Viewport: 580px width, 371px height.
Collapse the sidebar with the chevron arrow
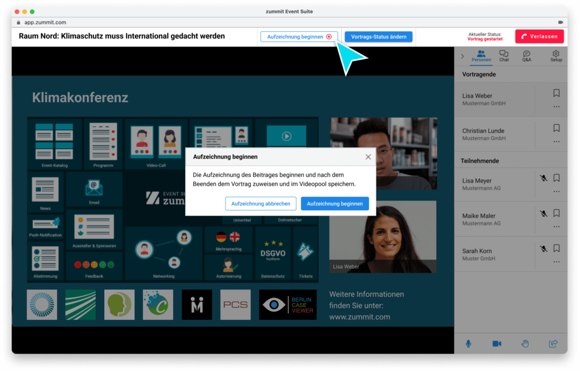(x=462, y=56)
